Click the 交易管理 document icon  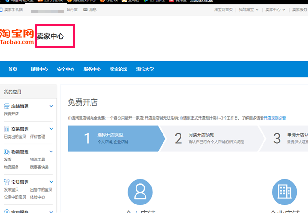tap(7, 129)
